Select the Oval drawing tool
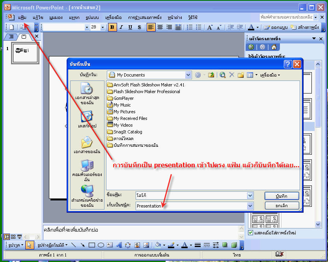328x262 pixels. [101, 245]
